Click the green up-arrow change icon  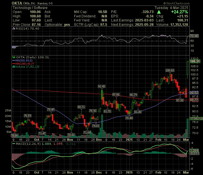(159, 12)
